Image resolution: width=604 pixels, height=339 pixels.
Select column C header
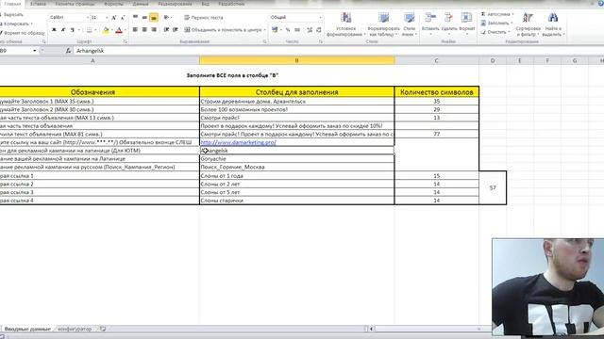coord(436,60)
